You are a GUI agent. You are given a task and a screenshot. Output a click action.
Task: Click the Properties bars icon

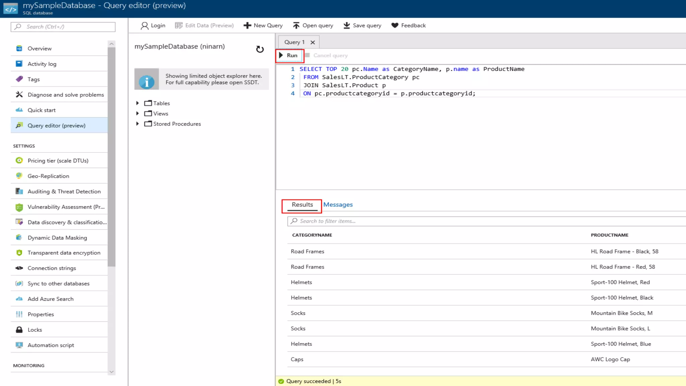(19, 314)
